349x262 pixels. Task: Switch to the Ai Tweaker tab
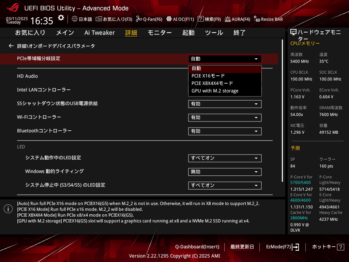click(100, 33)
